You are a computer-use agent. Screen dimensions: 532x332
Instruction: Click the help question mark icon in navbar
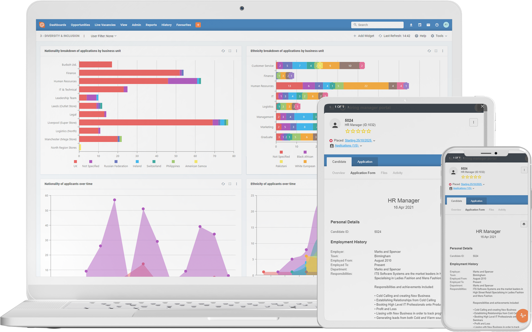[x=437, y=25]
